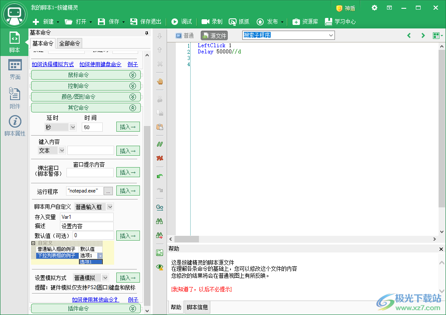Expand the 插件命令 section
Image resolution: width=446 pixels, height=315 pixels.
point(86,308)
